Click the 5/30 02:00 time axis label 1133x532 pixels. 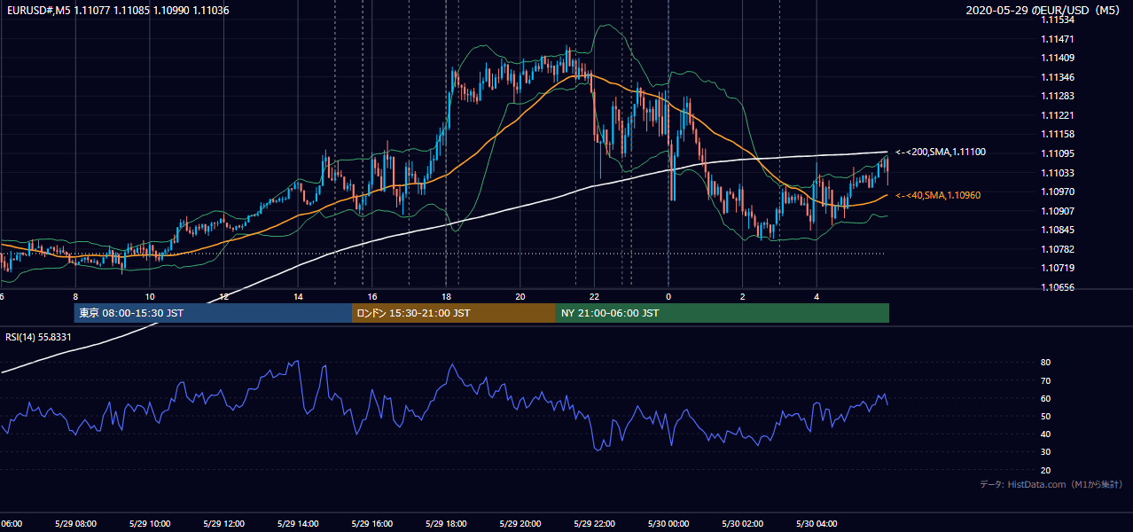(742, 524)
